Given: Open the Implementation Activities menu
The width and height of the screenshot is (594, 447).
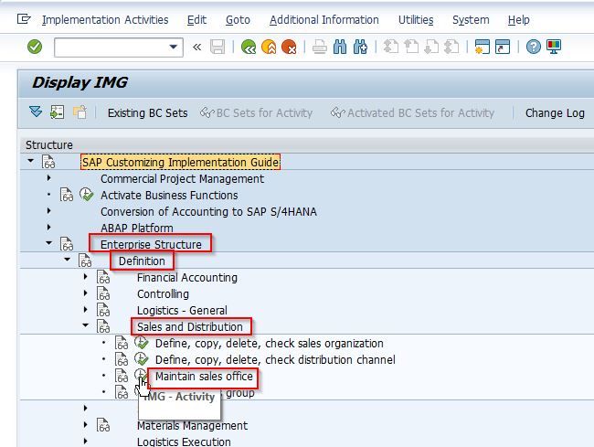Looking at the screenshot, I should coord(105,20).
